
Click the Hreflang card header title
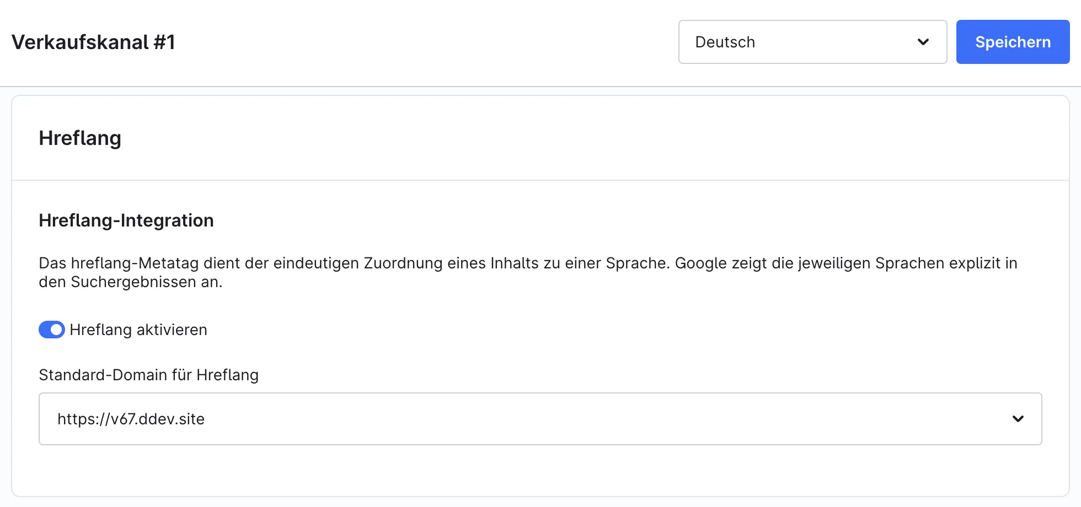click(80, 138)
